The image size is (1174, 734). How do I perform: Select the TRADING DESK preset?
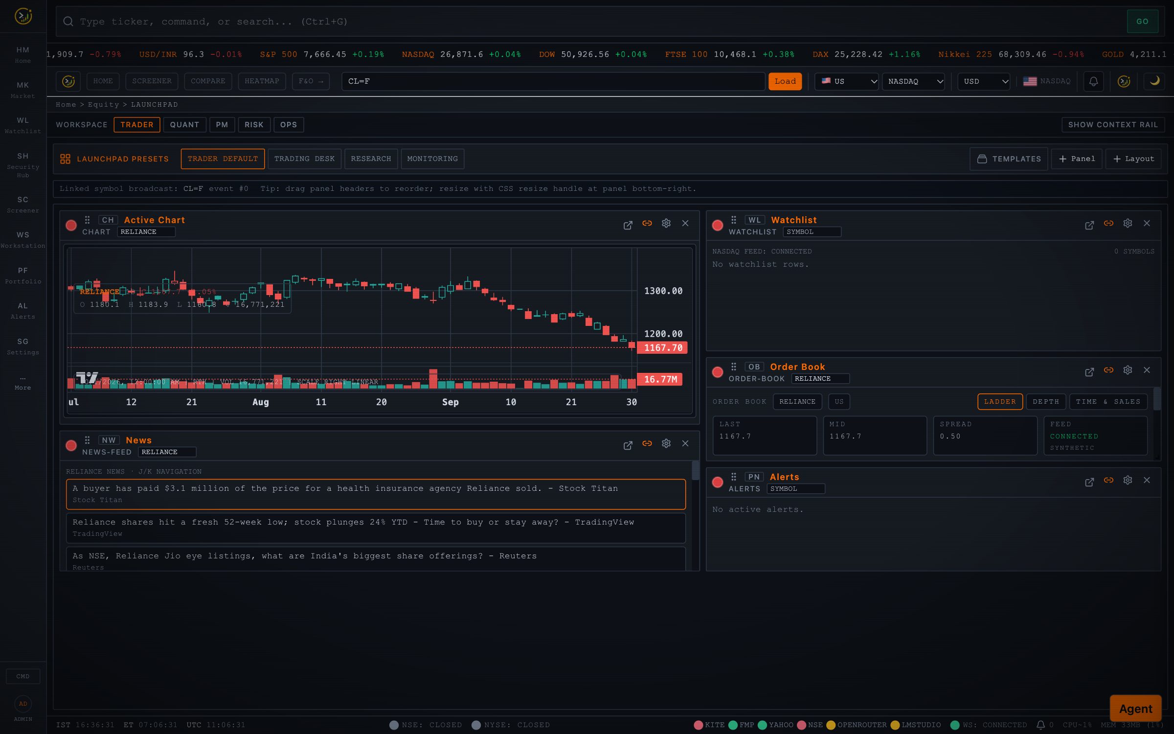pos(304,159)
